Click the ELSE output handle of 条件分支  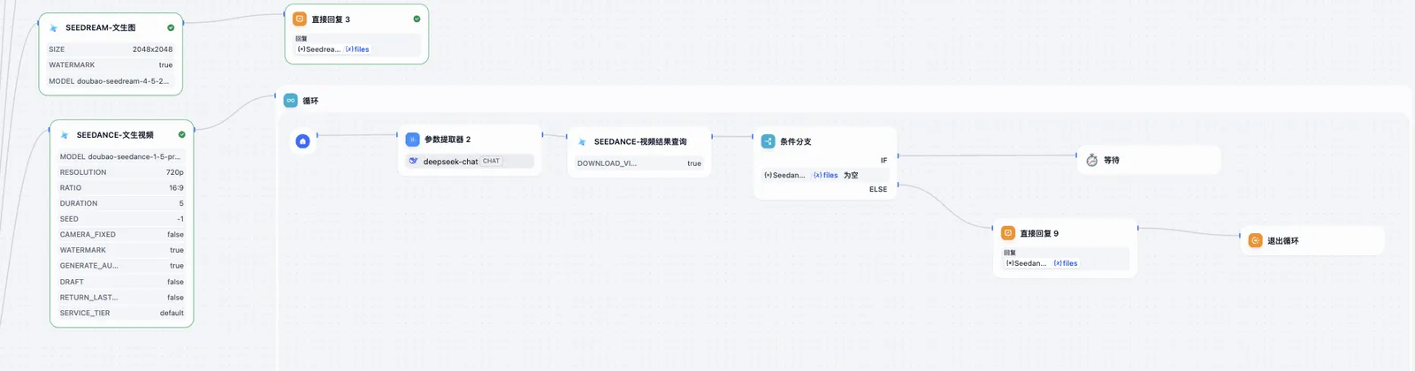(898, 185)
